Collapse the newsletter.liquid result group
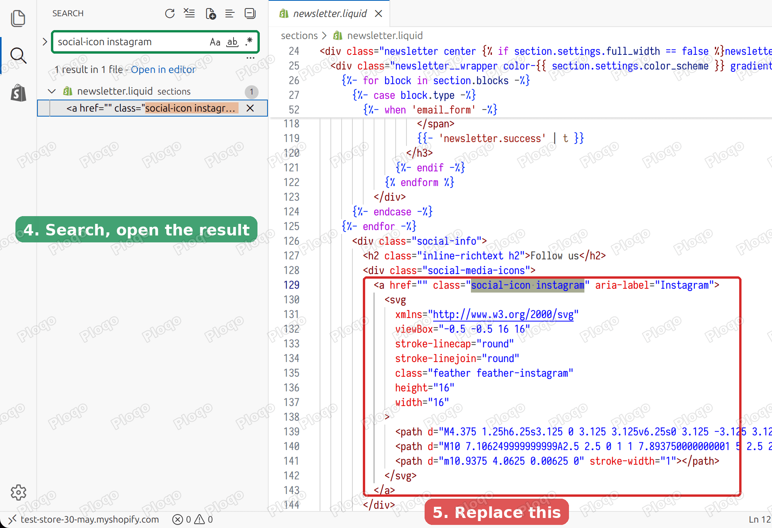This screenshot has height=528, width=772. [51, 91]
